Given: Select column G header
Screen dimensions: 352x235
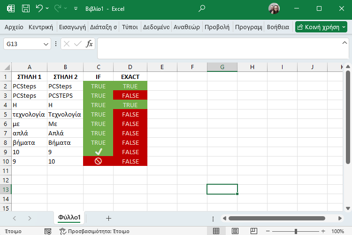Looking at the screenshot, I should [x=222, y=67].
